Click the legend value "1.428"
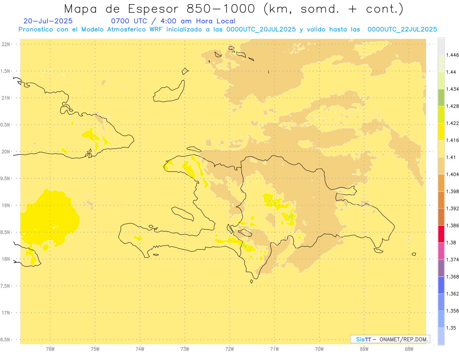This screenshot has height=354, width=459. point(453,106)
